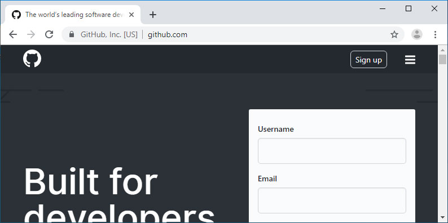Screen dimensions: 448x223
Task: Focus the Email input field
Action: pyautogui.click(x=332, y=200)
